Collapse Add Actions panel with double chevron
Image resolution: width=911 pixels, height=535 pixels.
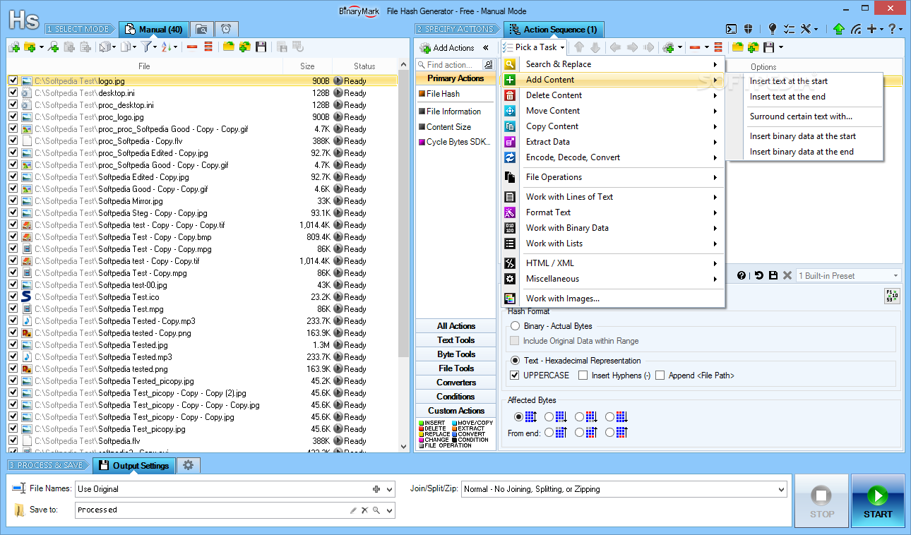(486, 47)
